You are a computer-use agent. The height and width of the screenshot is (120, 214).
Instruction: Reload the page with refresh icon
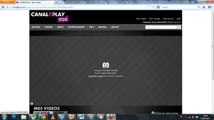(153, 7)
